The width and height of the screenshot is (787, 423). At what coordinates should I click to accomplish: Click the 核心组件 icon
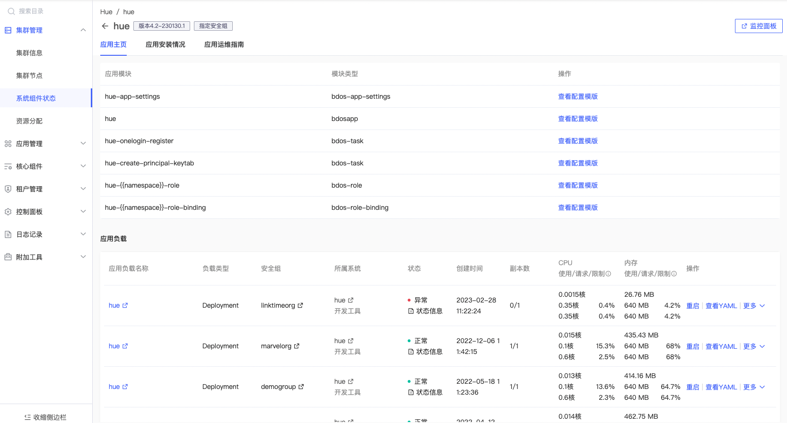click(x=8, y=166)
